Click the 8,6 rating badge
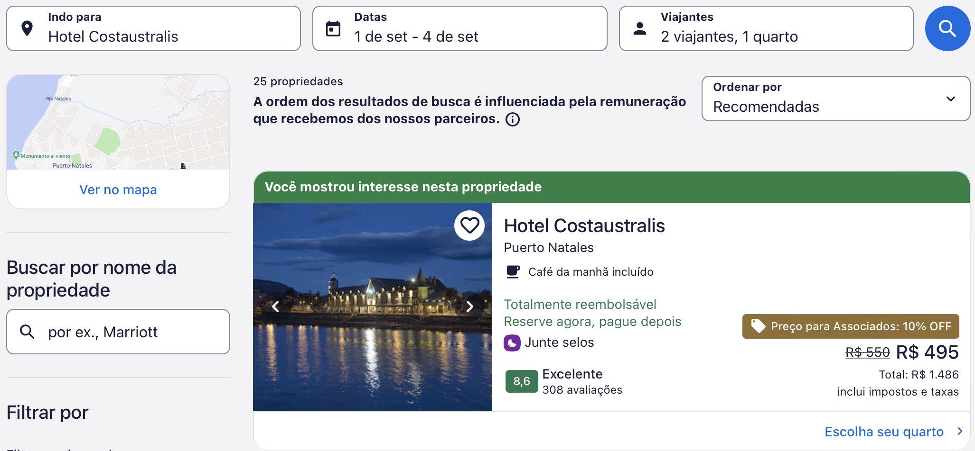Viewport: 975px width, 451px height. (521, 381)
